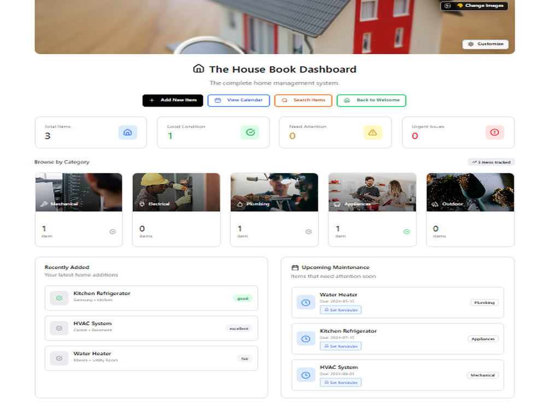Click calendar icon beside Upcoming Maintenance
This screenshot has height=410, width=547.
[x=295, y=268]
